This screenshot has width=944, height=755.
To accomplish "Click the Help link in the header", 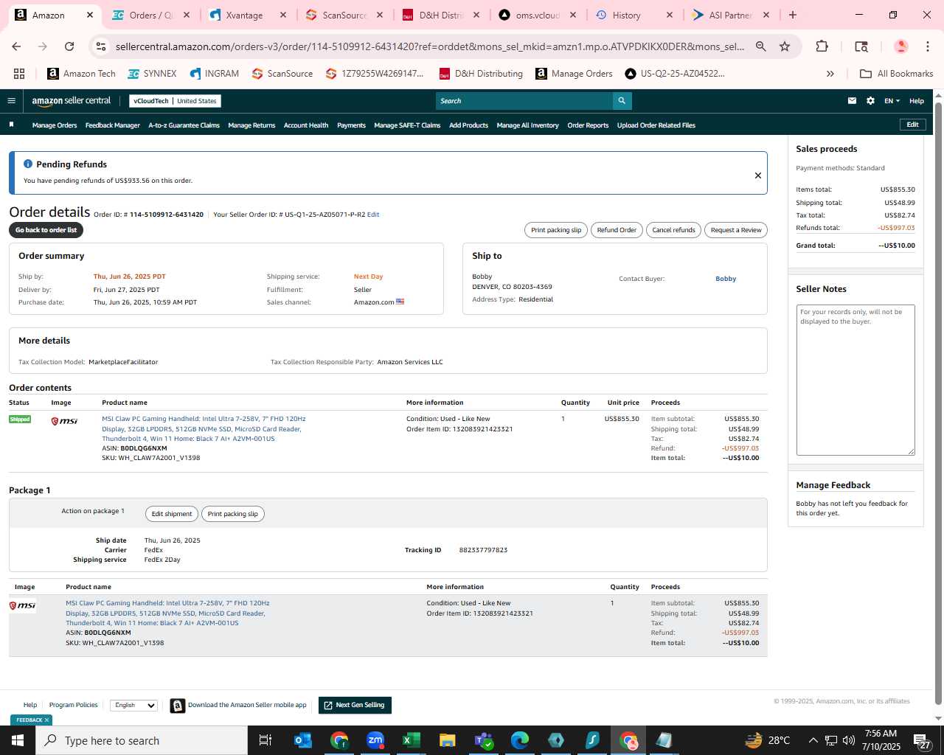I will click(x=917, y=101).
